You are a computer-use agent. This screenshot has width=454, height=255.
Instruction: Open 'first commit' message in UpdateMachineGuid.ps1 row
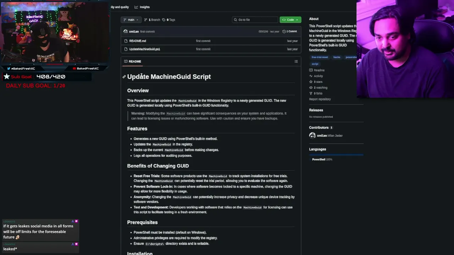(203, 49)
